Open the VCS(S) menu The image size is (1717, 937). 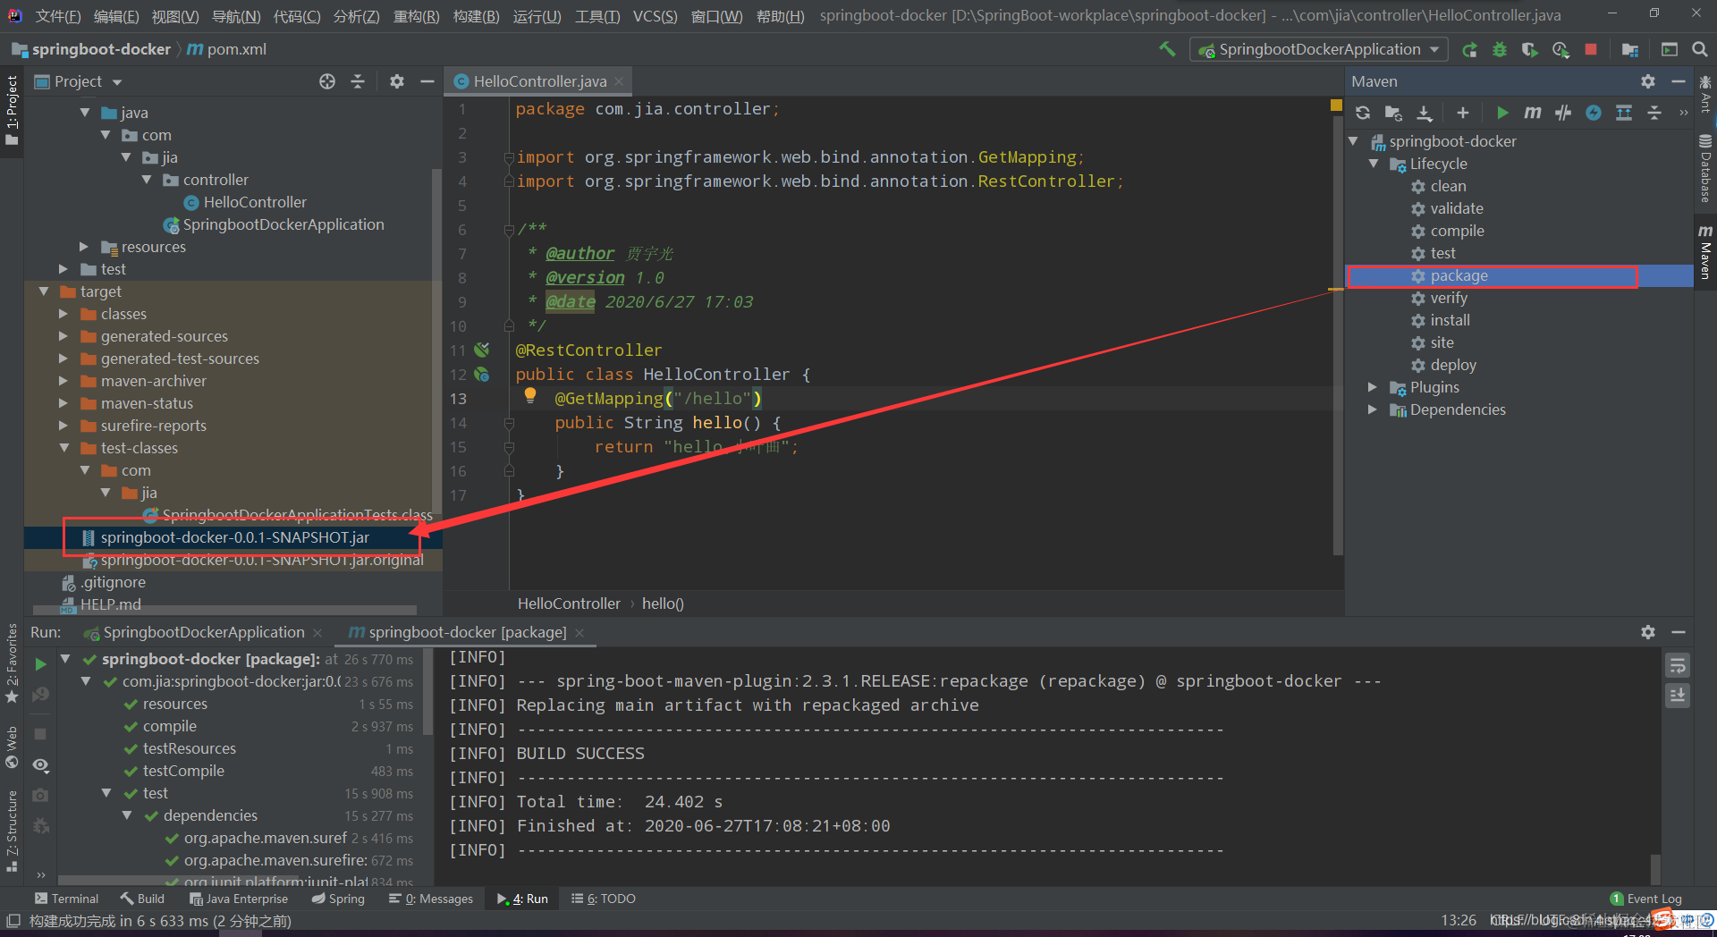pos(655,16)
